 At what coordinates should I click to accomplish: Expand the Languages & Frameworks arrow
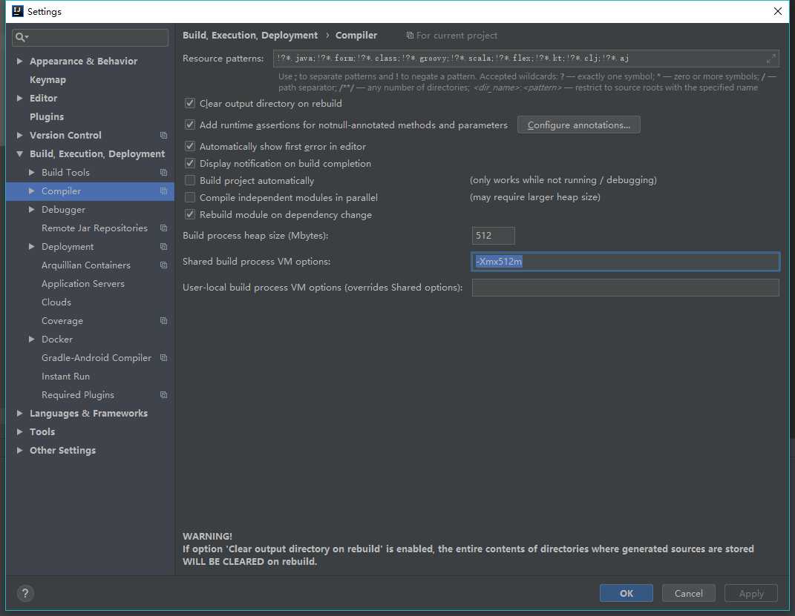(x=19, y=414)
